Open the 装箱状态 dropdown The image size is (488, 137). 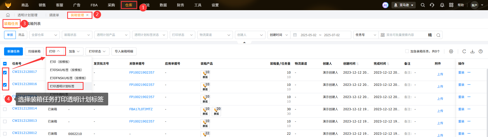[77, 35]
